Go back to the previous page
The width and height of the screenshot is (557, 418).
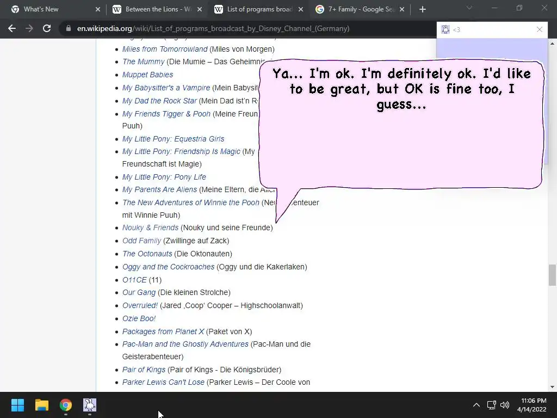[x=12, y=28]
